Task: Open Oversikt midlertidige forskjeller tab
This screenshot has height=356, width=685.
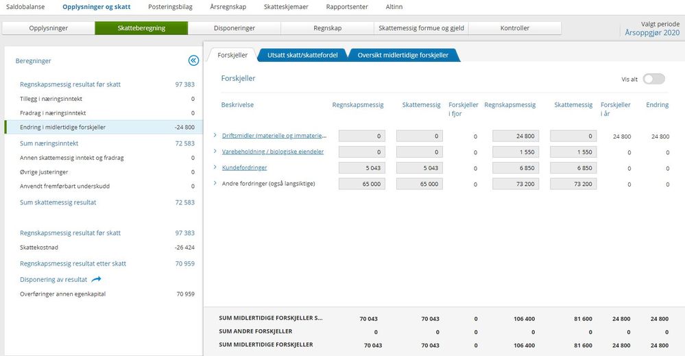Action: click(x=401, y=55)
